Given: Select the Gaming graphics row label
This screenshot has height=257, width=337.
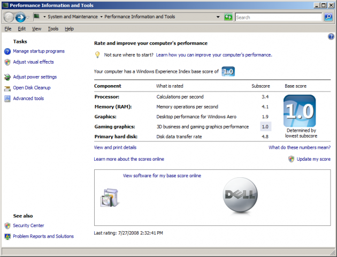Looking at the screenshot, I should (x=115, y=127).
